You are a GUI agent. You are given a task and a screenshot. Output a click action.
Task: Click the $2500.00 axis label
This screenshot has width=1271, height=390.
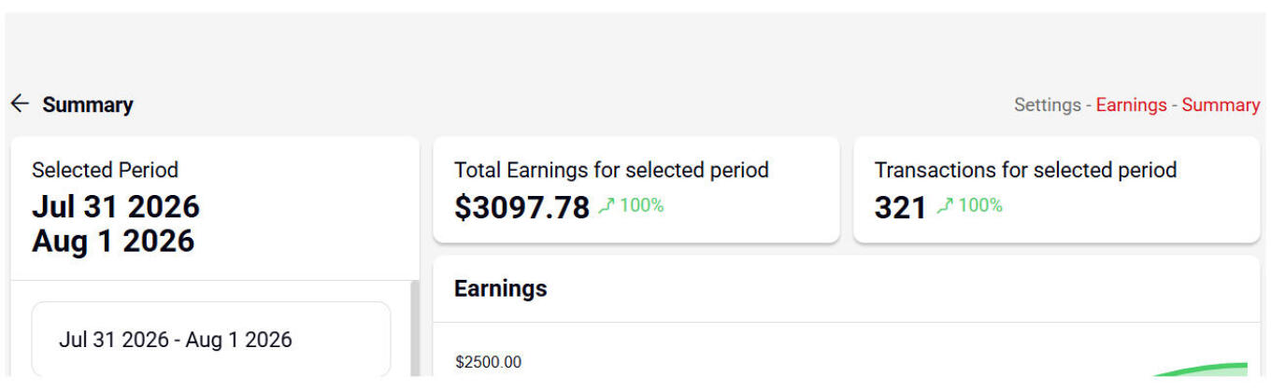pyautogui.click(x=489, y=362)
